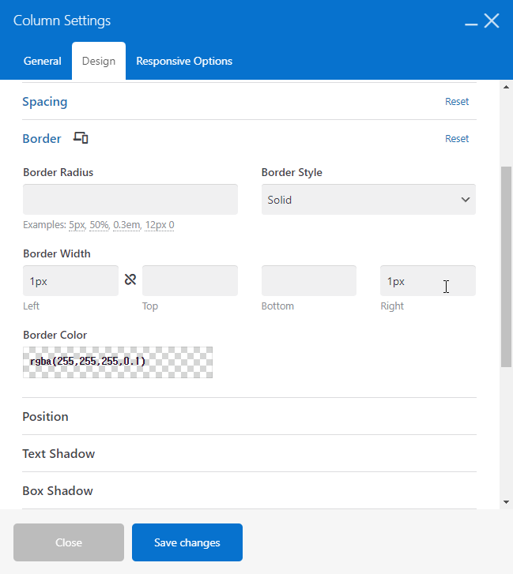
Task: Switch to the General tab
Action: [43, 61]
